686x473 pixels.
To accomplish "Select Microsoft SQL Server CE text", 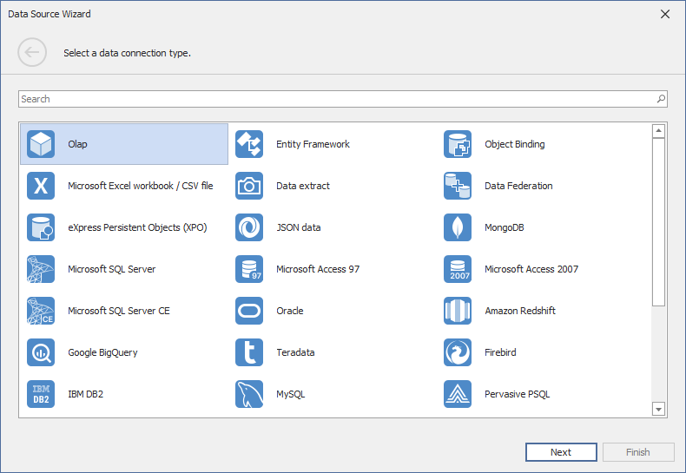I will 119,311.
